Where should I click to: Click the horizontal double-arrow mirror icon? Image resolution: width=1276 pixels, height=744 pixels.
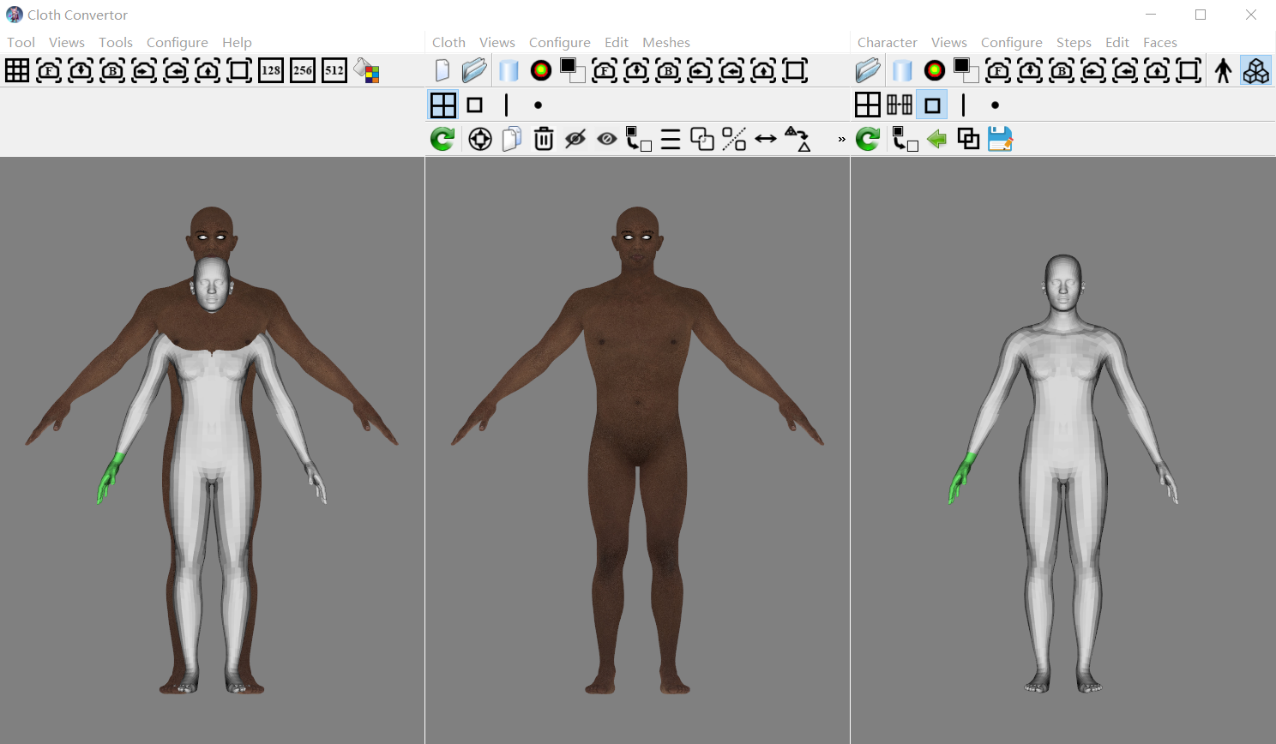[x=766, y=139]
